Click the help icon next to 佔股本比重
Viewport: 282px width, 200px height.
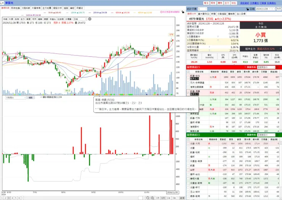click(209, 47)
